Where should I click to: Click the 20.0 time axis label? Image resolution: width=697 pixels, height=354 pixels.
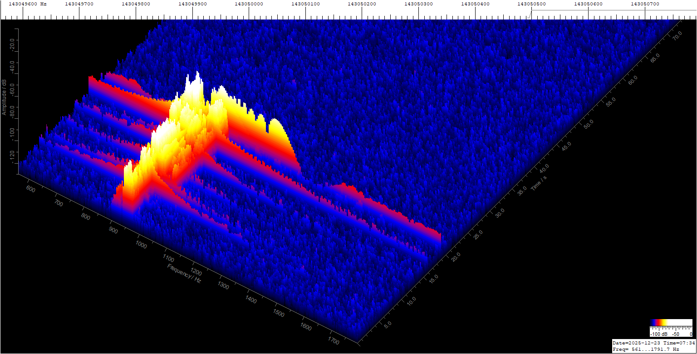pos(455,257)
